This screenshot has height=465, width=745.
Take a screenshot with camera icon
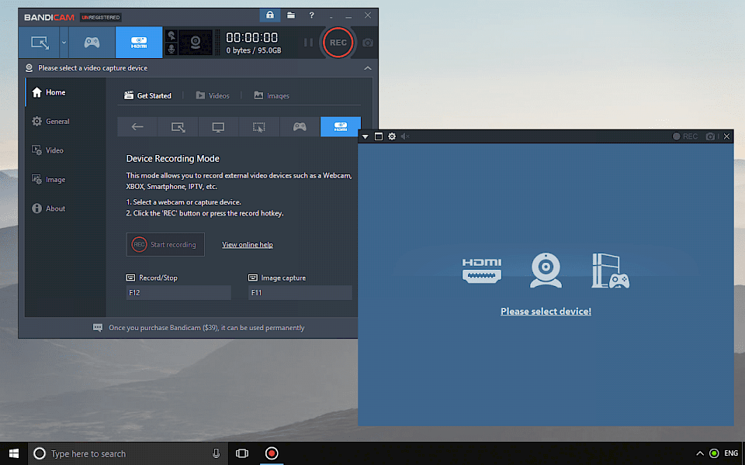(367, 43)
